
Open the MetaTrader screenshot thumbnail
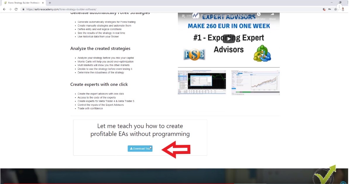tap(202, 82)
